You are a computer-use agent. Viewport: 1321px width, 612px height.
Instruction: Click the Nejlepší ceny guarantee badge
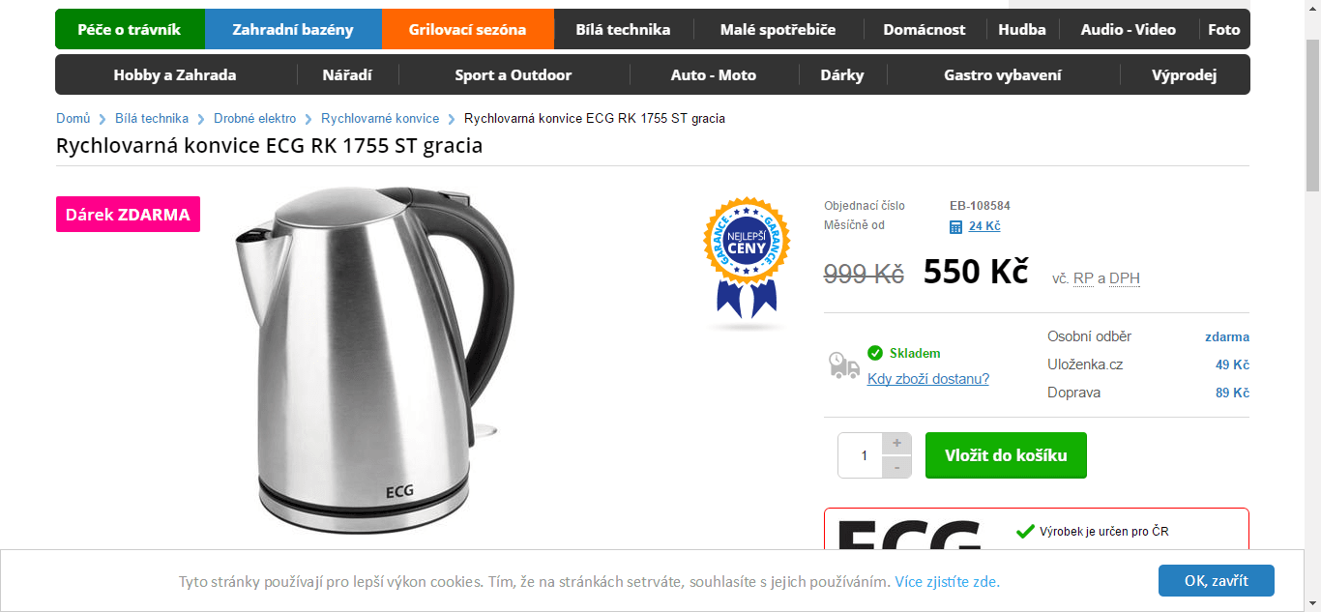pyautogui.click(x=747, y=258)
